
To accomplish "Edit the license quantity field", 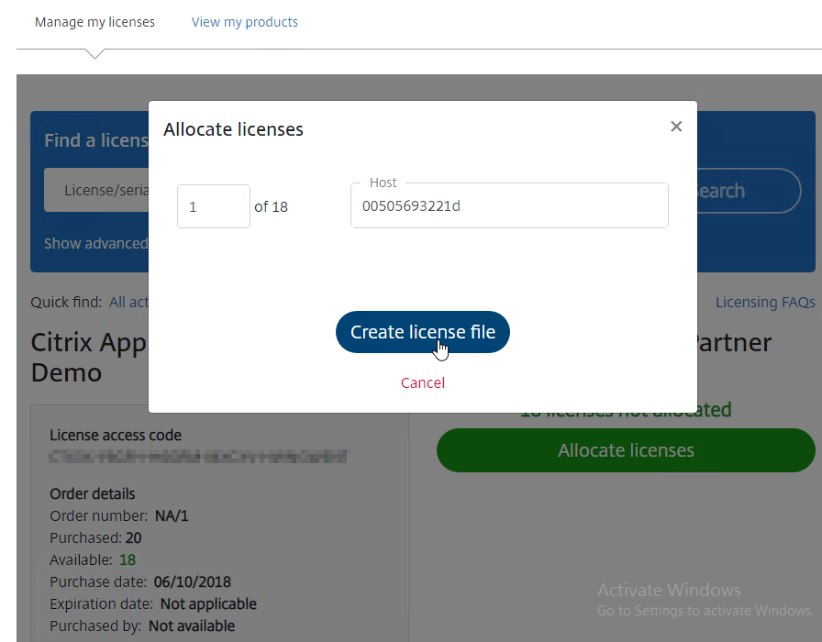I will tap(214, 206).
